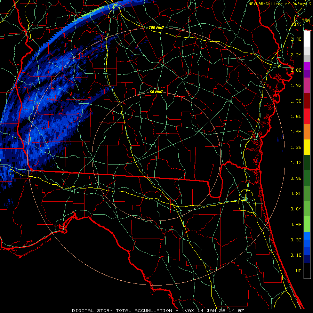313x313 pixels.
Task: Select the 0.16 legend value
Action: [x=296, y=255]
